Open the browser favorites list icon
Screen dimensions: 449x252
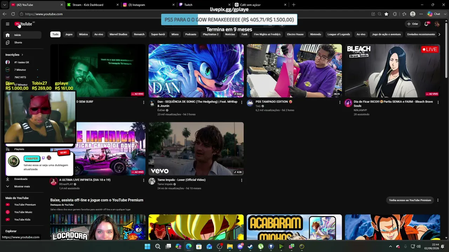[404, 14]
